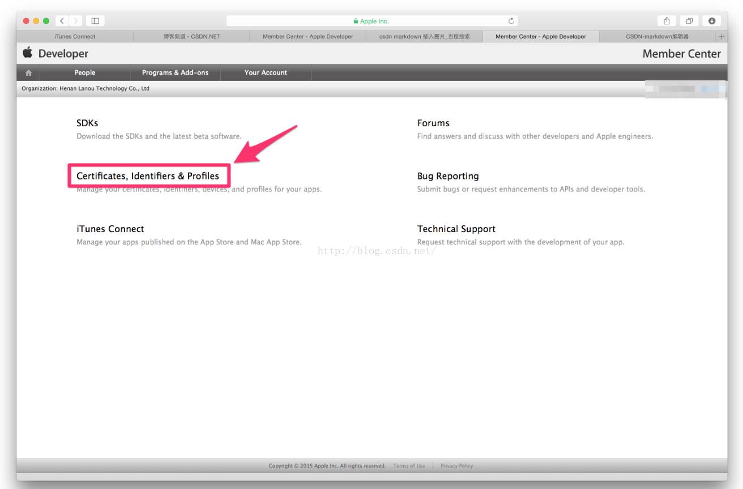This screenshot has width=743, height=489.
Task: Switch to CSDN-markdown editor tab
Action: click(657, 37)
